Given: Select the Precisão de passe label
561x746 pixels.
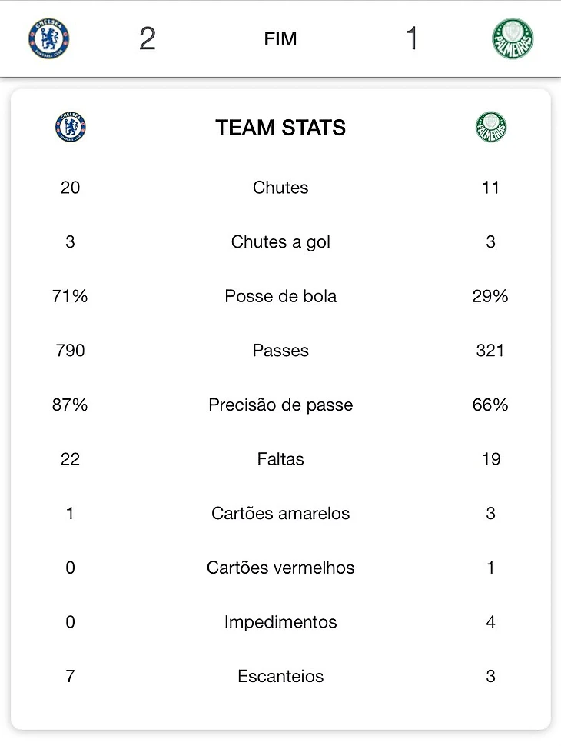Looking at the screenshot, I should pyautogui.click(x=280, y=405).
